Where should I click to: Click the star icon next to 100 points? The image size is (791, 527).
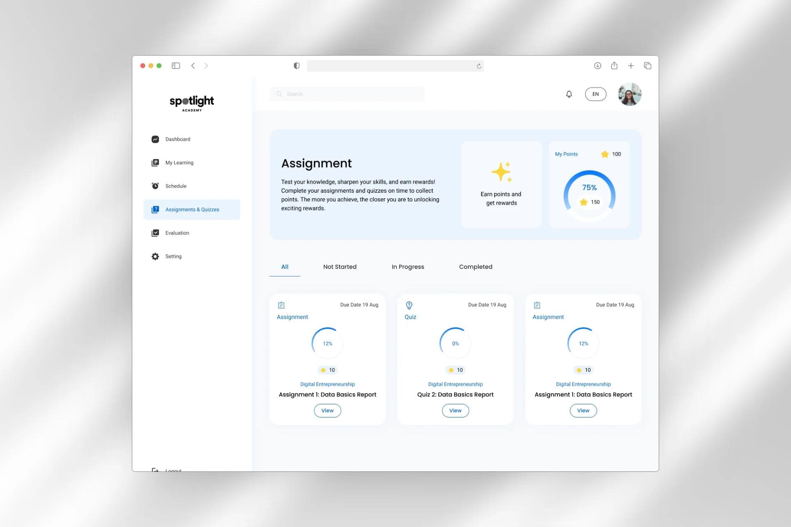click(x=605, y=154)
